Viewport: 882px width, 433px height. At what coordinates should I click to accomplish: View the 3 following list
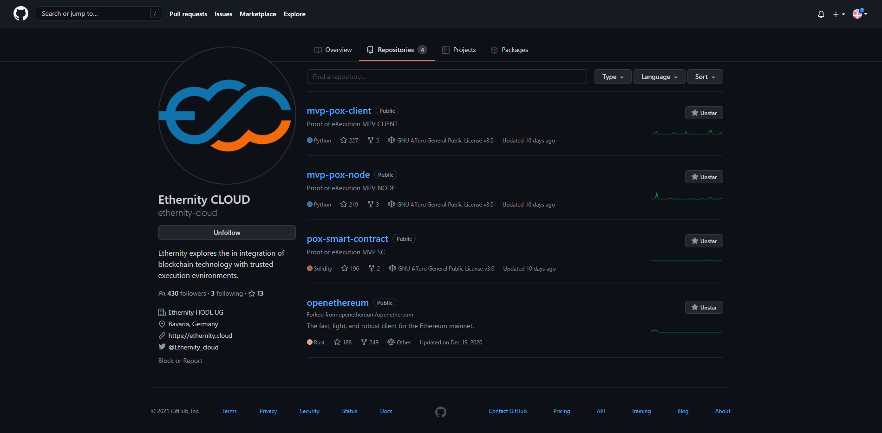227,293
